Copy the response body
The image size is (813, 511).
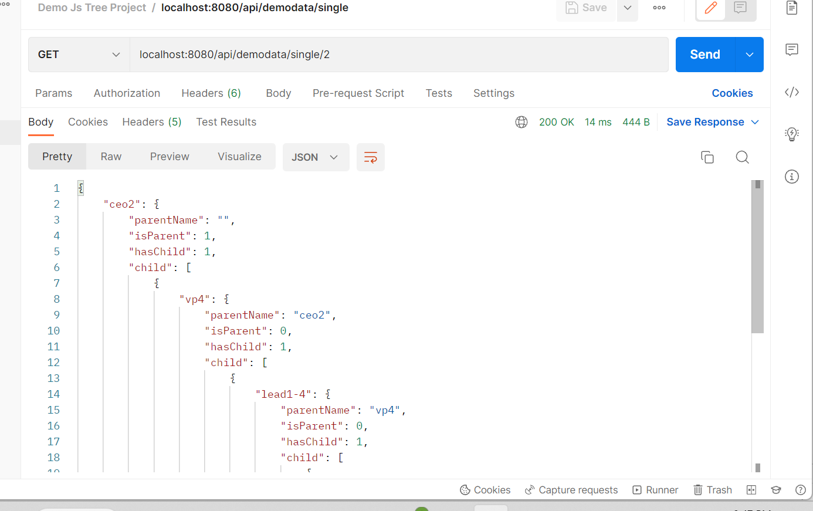click(x=707, y=157)
